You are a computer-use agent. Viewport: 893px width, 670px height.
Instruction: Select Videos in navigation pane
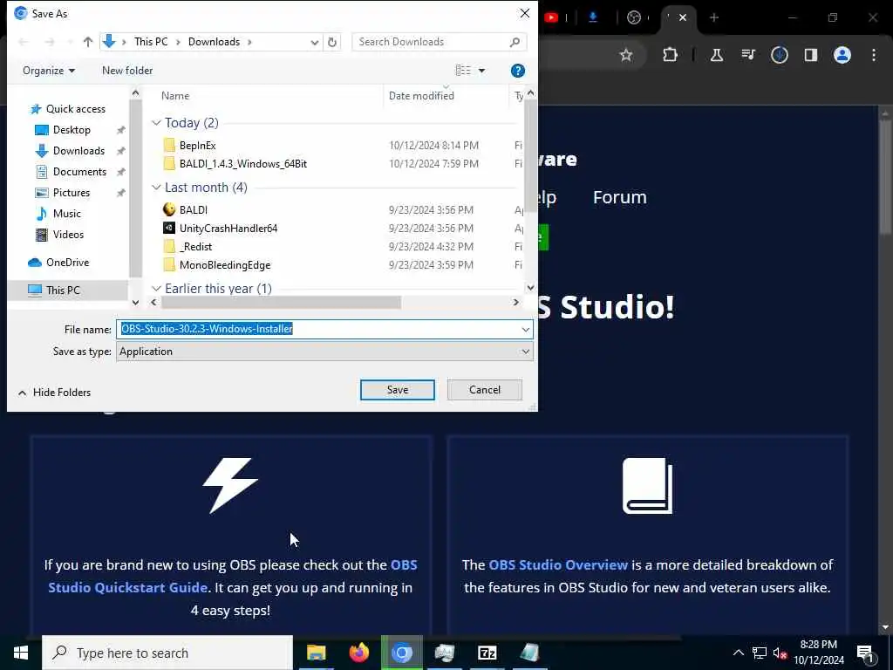[60, 234]
